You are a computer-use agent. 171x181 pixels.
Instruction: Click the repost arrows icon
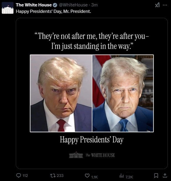pyautogui.click(x=53, y=175)
